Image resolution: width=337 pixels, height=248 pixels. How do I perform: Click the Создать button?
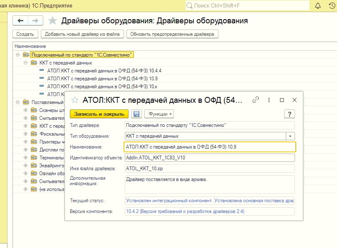click(25, 34)
